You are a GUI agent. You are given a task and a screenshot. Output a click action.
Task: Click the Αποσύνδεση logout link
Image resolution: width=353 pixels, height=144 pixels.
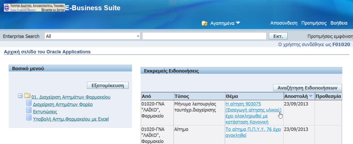point(284,23)
